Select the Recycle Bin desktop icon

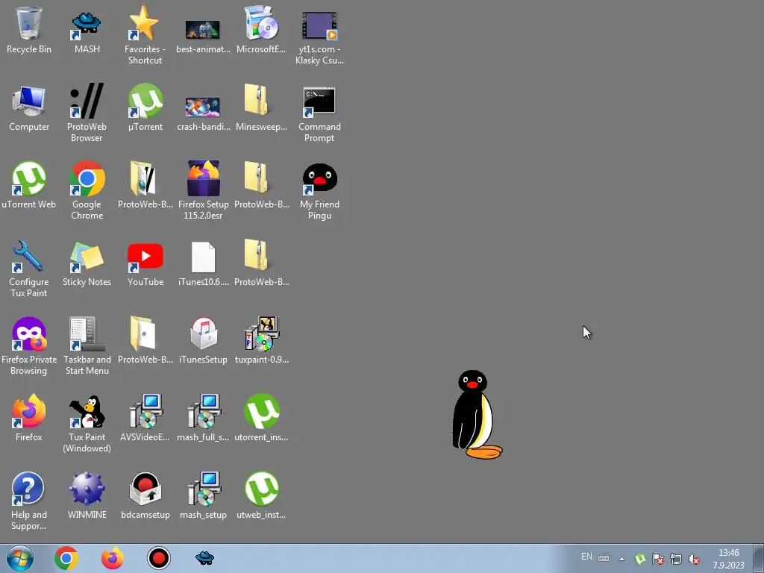coord(29,30)
